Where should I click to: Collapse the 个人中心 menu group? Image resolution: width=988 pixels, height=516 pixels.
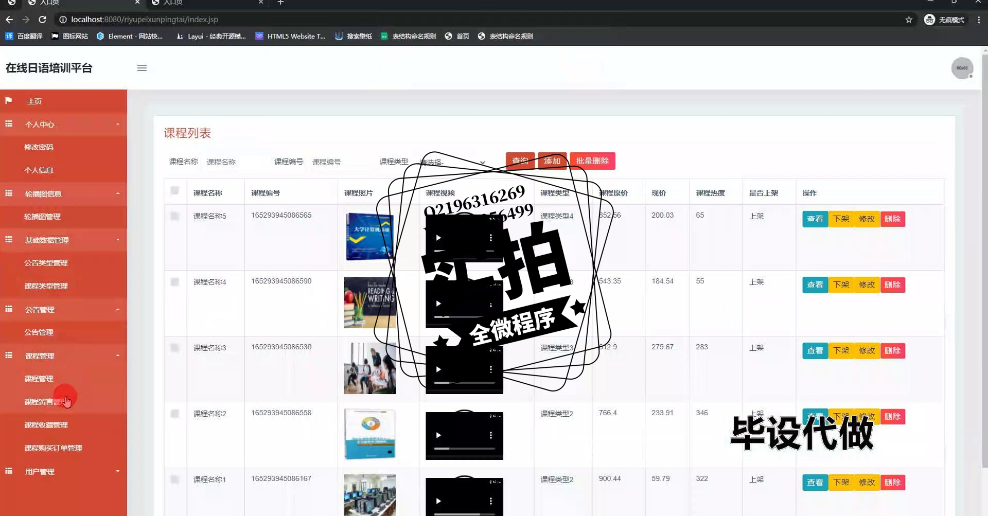[x=118, y=124]
